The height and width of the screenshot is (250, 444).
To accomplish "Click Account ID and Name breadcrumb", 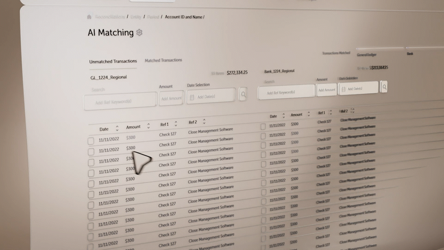I will [184, 17].
